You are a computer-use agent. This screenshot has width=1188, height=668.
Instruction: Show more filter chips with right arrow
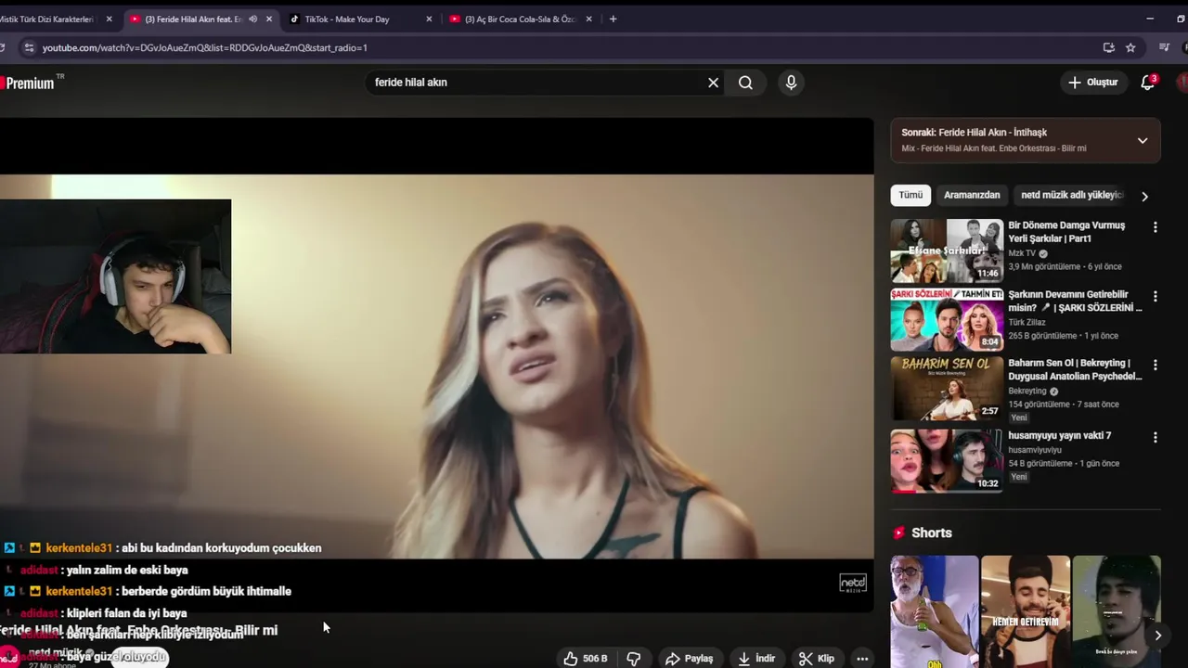click(x=1144, y=196)
